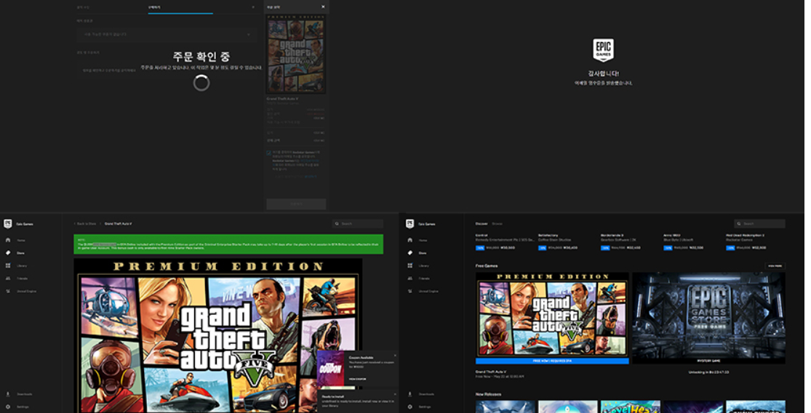The image size is (811, 413).
Task: Select the blue-underlined checkout tab
Action: click(x=180, y=8)
